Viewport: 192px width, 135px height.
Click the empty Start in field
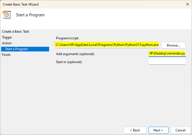(167, 62)
